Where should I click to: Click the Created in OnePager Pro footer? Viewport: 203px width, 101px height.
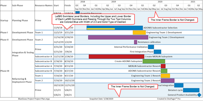169,99
